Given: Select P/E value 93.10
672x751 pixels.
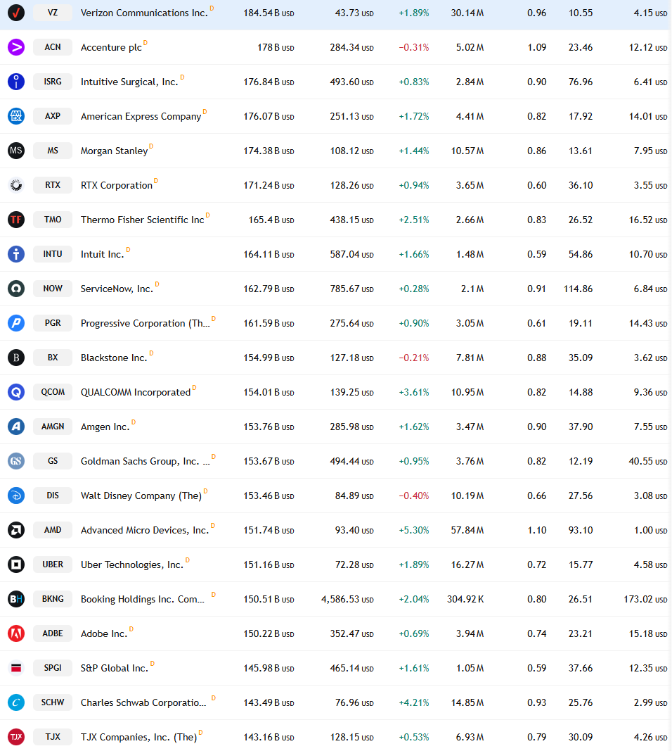Looking at the screenshot, I should click(x=580, y=530).
